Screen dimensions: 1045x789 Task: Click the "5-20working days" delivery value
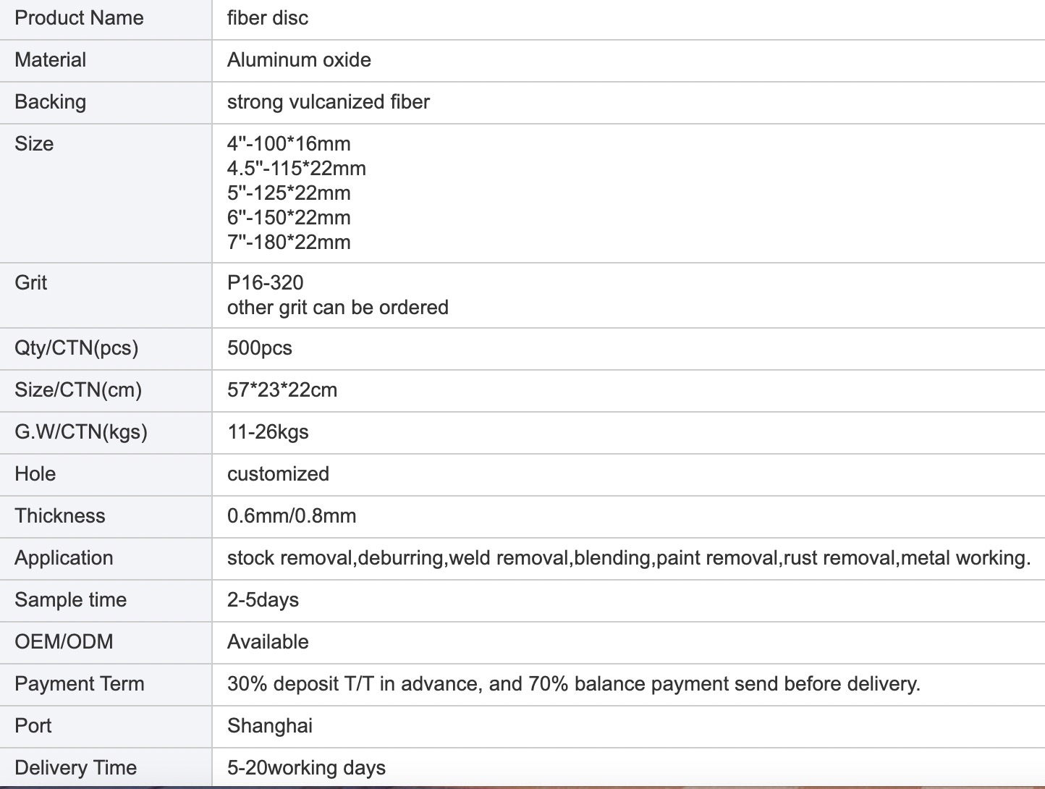tap(306, 768)
